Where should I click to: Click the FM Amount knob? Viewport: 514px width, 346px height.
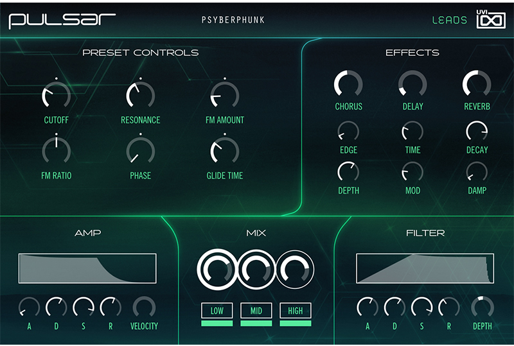point(224,95)
